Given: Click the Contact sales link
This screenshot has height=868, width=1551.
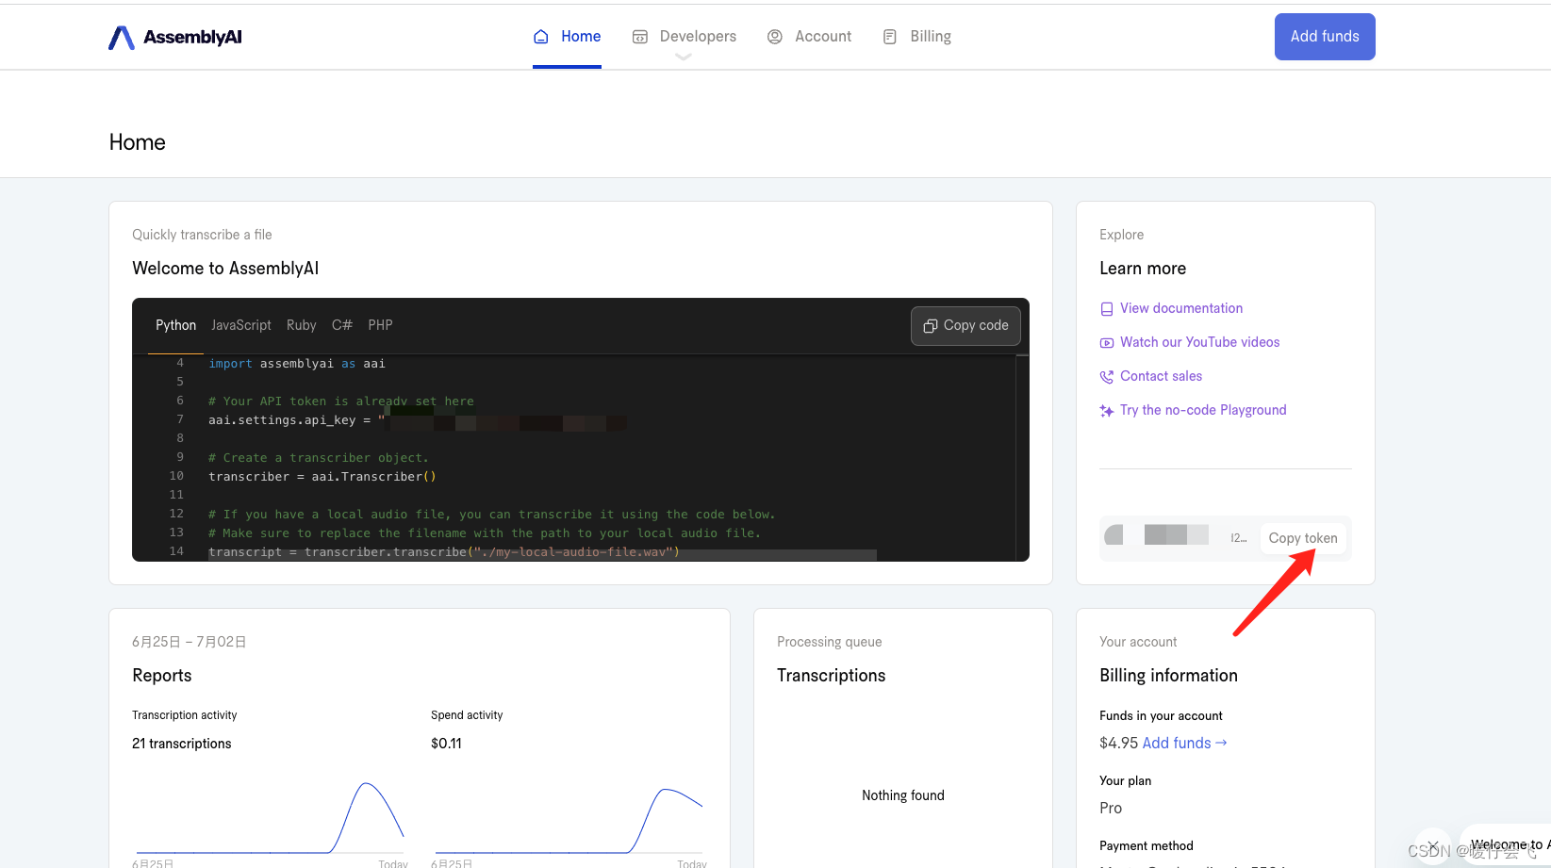Looking at the screenshot, I should tap(1161, 376).
